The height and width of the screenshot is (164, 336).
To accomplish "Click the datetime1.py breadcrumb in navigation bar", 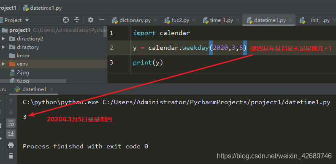I will pyautogui.click(x=43, y=8).
